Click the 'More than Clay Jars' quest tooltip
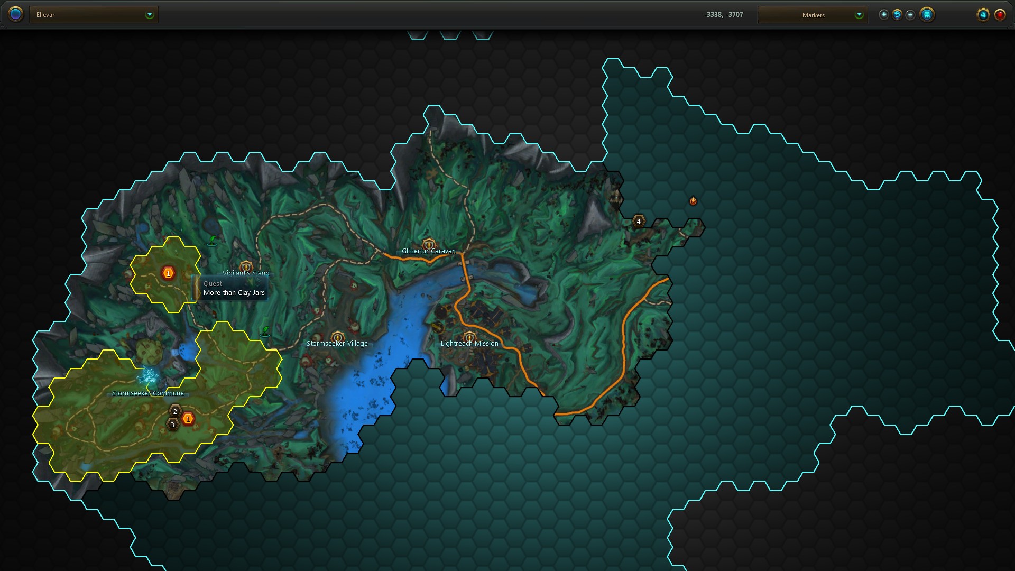Image resolution: width=1015 pixels, height=571 pixels. 230,288
